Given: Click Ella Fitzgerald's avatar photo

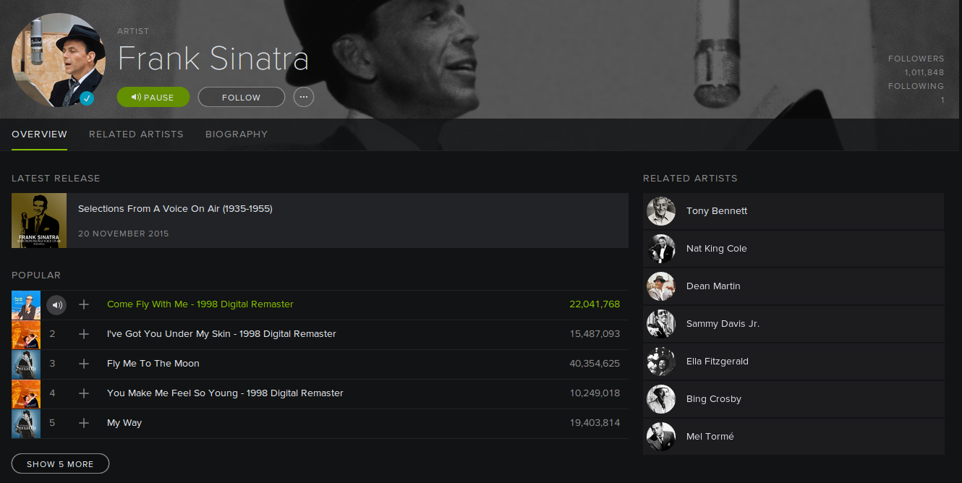Looking at the screenshot, I should (x=661, y=362).
